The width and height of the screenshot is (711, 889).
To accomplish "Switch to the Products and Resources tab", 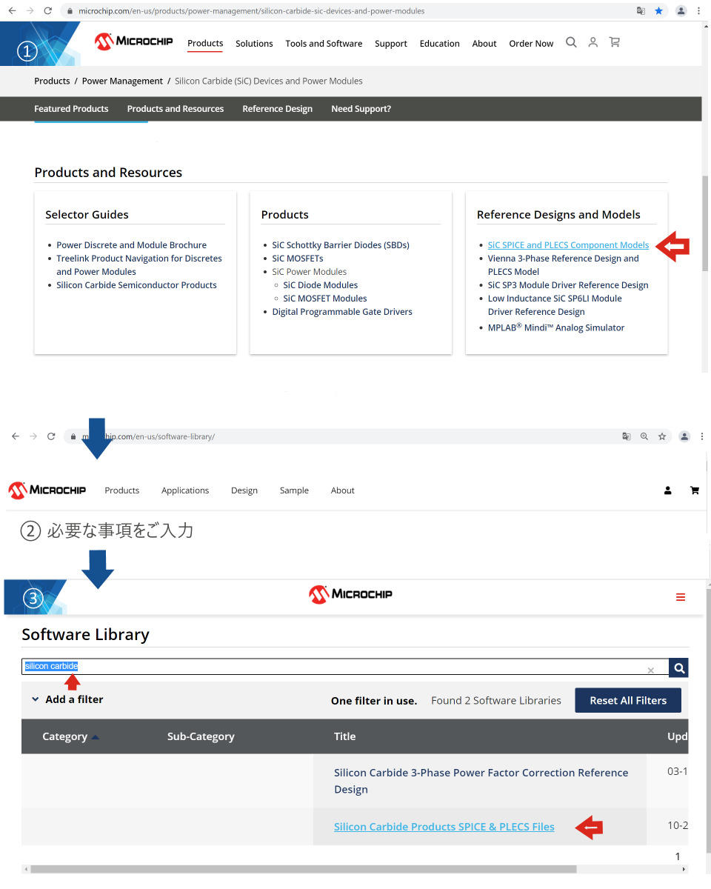I will (176, 109).
